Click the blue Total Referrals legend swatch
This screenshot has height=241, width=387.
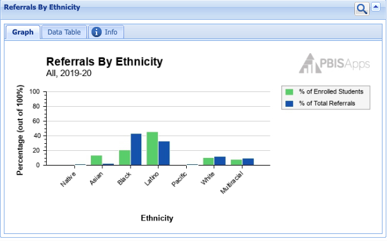pyautogui.click(x=289, y=104)
